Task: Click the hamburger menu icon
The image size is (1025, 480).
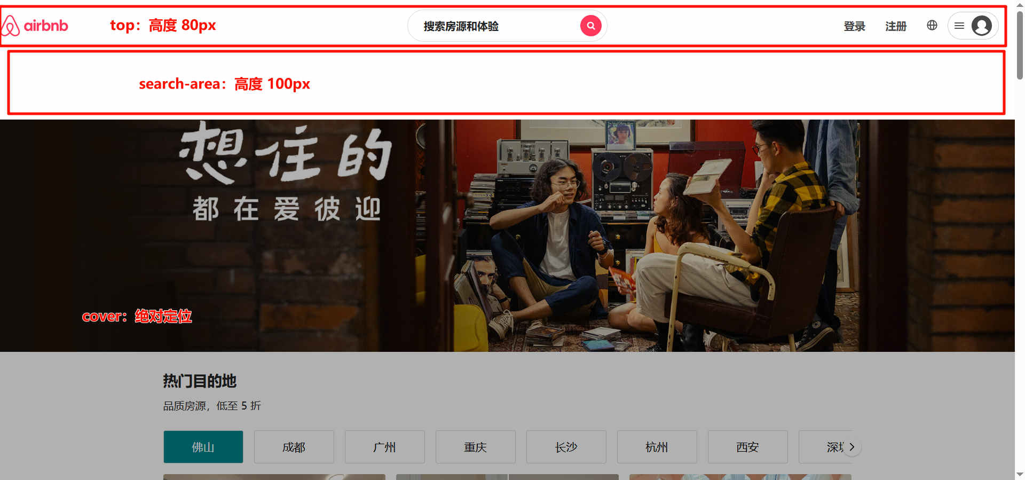Action: 959,26
